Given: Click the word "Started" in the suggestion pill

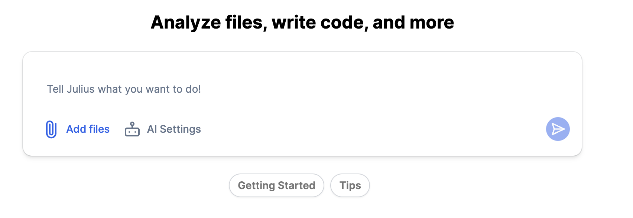Looking at the screenshot, I should tap(296, 185).
